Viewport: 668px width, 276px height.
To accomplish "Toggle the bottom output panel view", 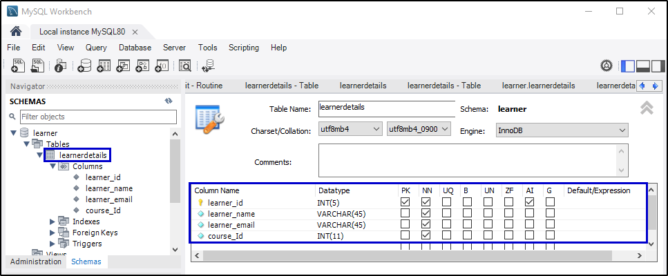I will click(643, 66).
